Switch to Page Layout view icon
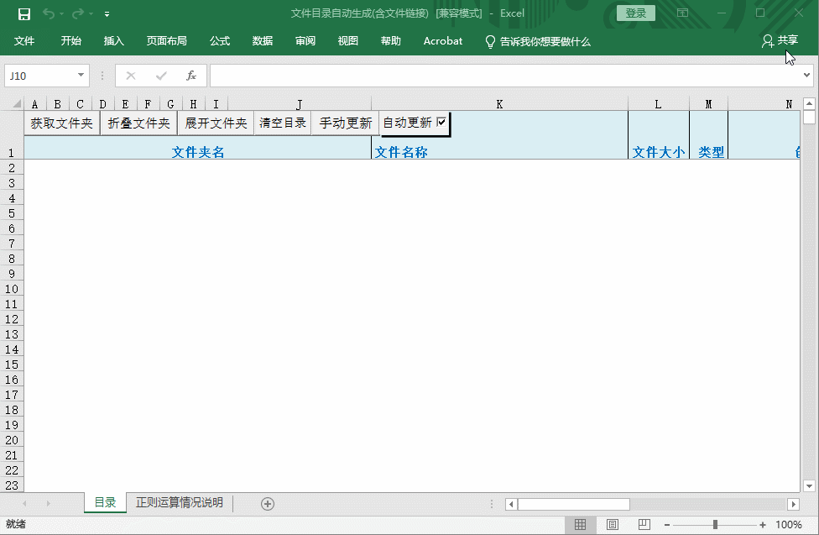The height and width of the screenshot is (535, 819). [x=612, y=525]
